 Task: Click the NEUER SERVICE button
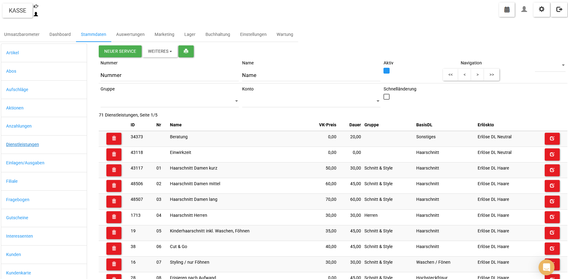point(120,51)
